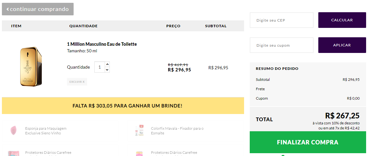Increase quantity with the up arrow
Viewport: 368px width, 156px height.
click(x=107, y=64)
